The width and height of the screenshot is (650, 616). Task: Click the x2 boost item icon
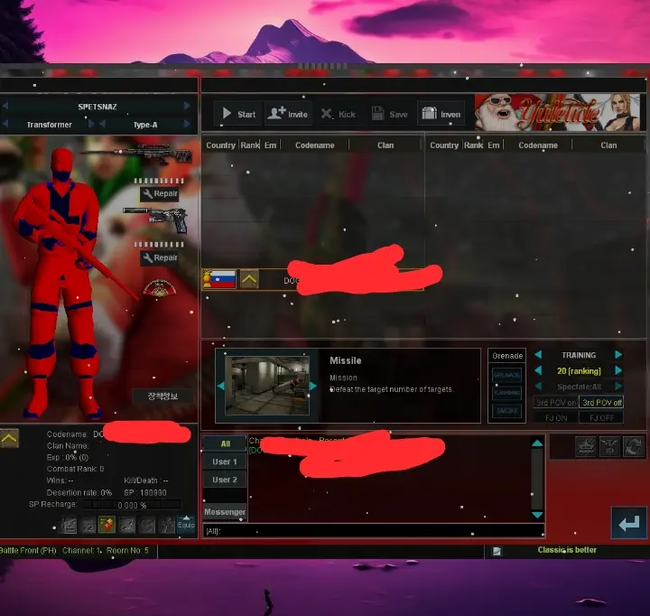88,526
